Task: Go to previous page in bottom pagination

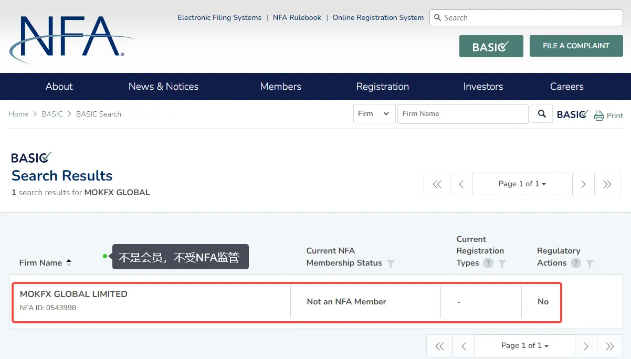Action: tap(464, 346)
